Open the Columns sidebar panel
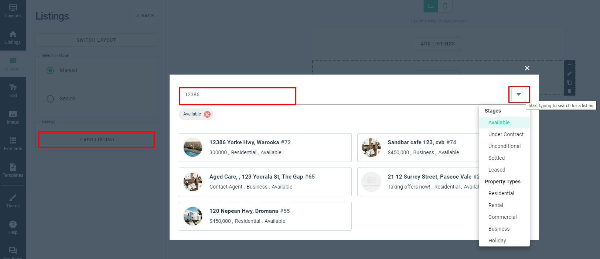Image resolution: width=600 pixels, height=259 pixels. 13,64
